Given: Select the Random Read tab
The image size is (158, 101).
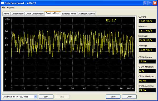Looking at the screenshot, I should tap(53, 13).
